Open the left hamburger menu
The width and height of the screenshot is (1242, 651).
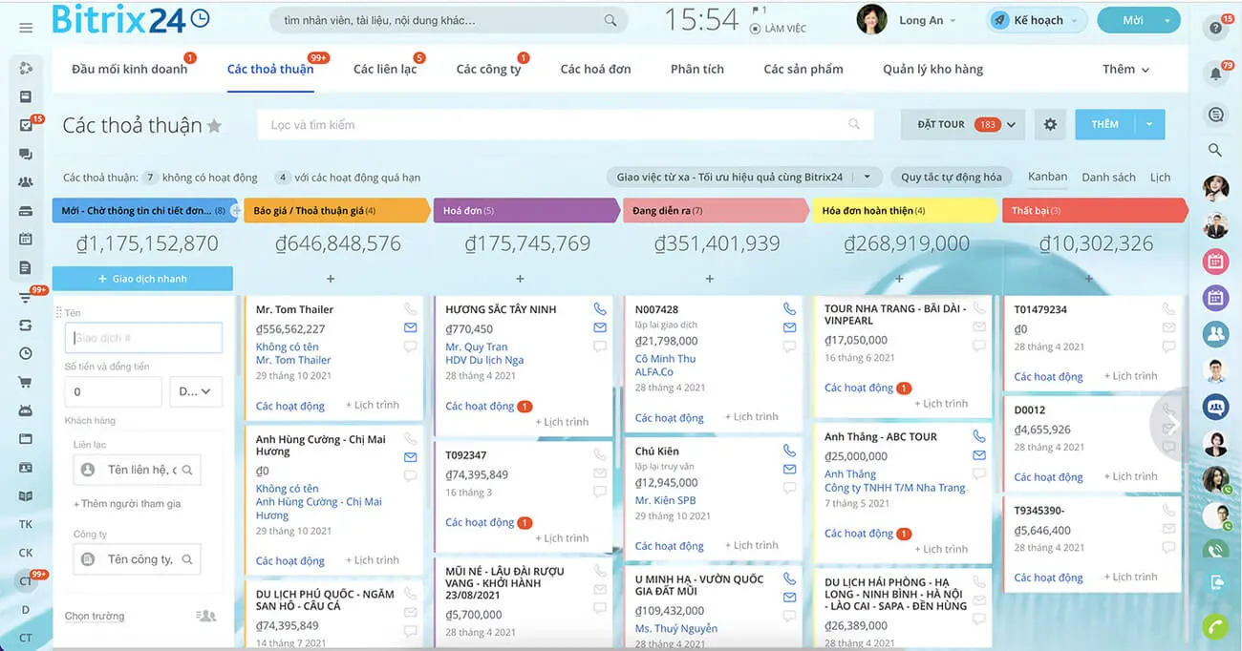26,28
